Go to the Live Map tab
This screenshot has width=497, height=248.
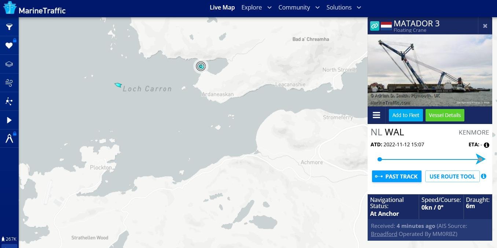click(222, 7)
